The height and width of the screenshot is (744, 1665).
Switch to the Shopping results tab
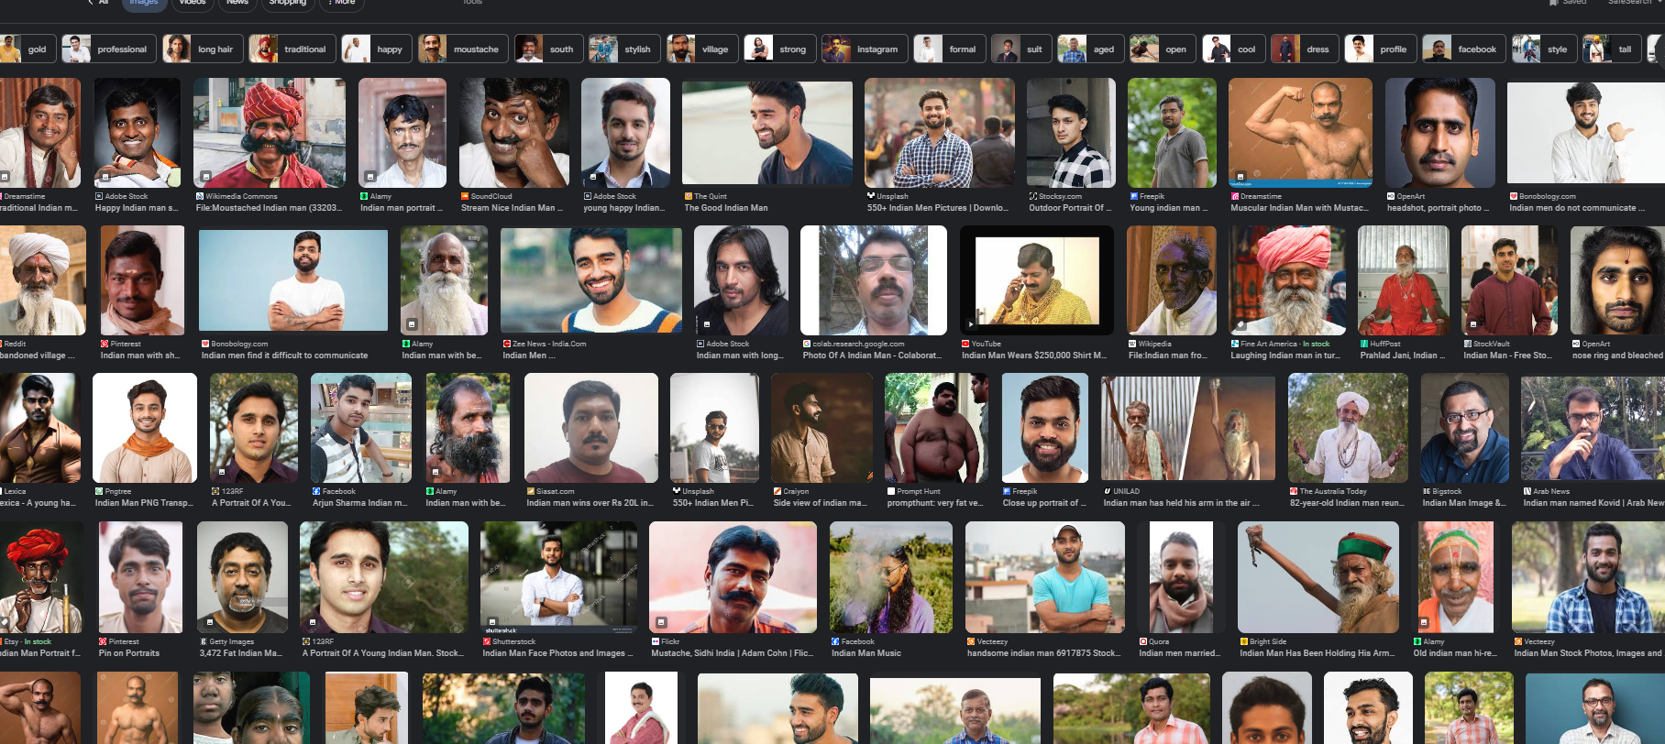[288, 3]
